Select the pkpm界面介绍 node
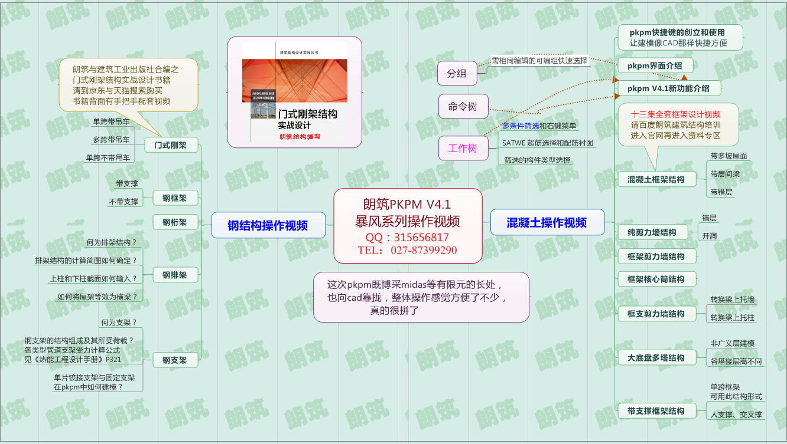Screen dimensions: 787x444 [x=655, y=65]
